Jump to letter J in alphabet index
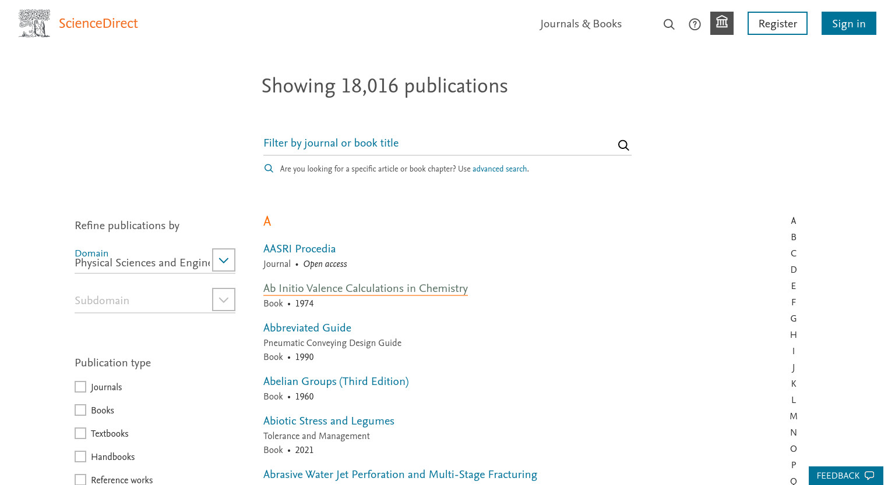 [x=794, y=368]
